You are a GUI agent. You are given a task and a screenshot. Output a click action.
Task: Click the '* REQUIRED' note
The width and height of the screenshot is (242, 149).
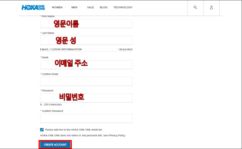[x=125, y=50]
